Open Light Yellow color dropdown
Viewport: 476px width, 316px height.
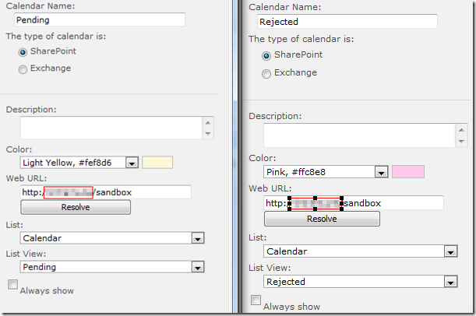[x=131, y=163]
